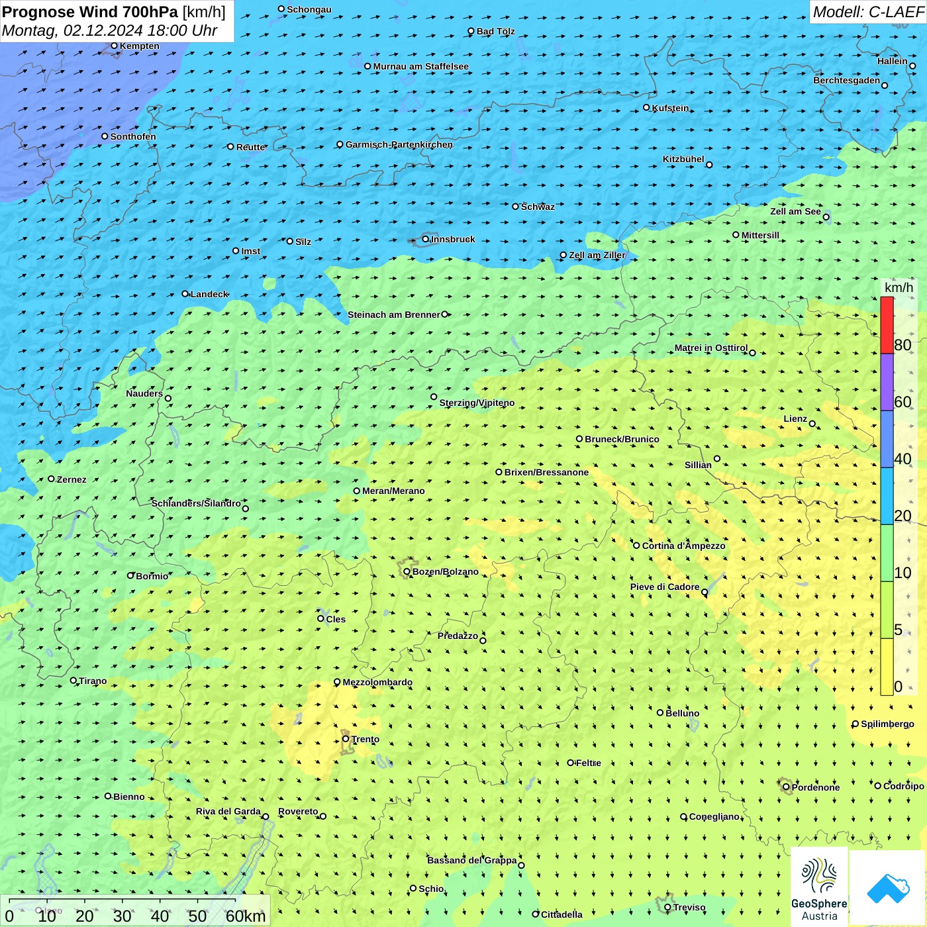Click the 'Prognose Wind 700hPa' title

pos(91,12)
